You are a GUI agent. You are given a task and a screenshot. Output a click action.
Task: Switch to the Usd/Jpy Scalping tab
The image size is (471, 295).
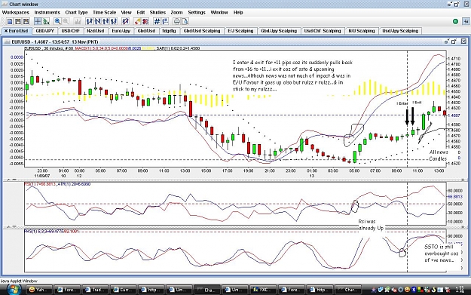400,31
